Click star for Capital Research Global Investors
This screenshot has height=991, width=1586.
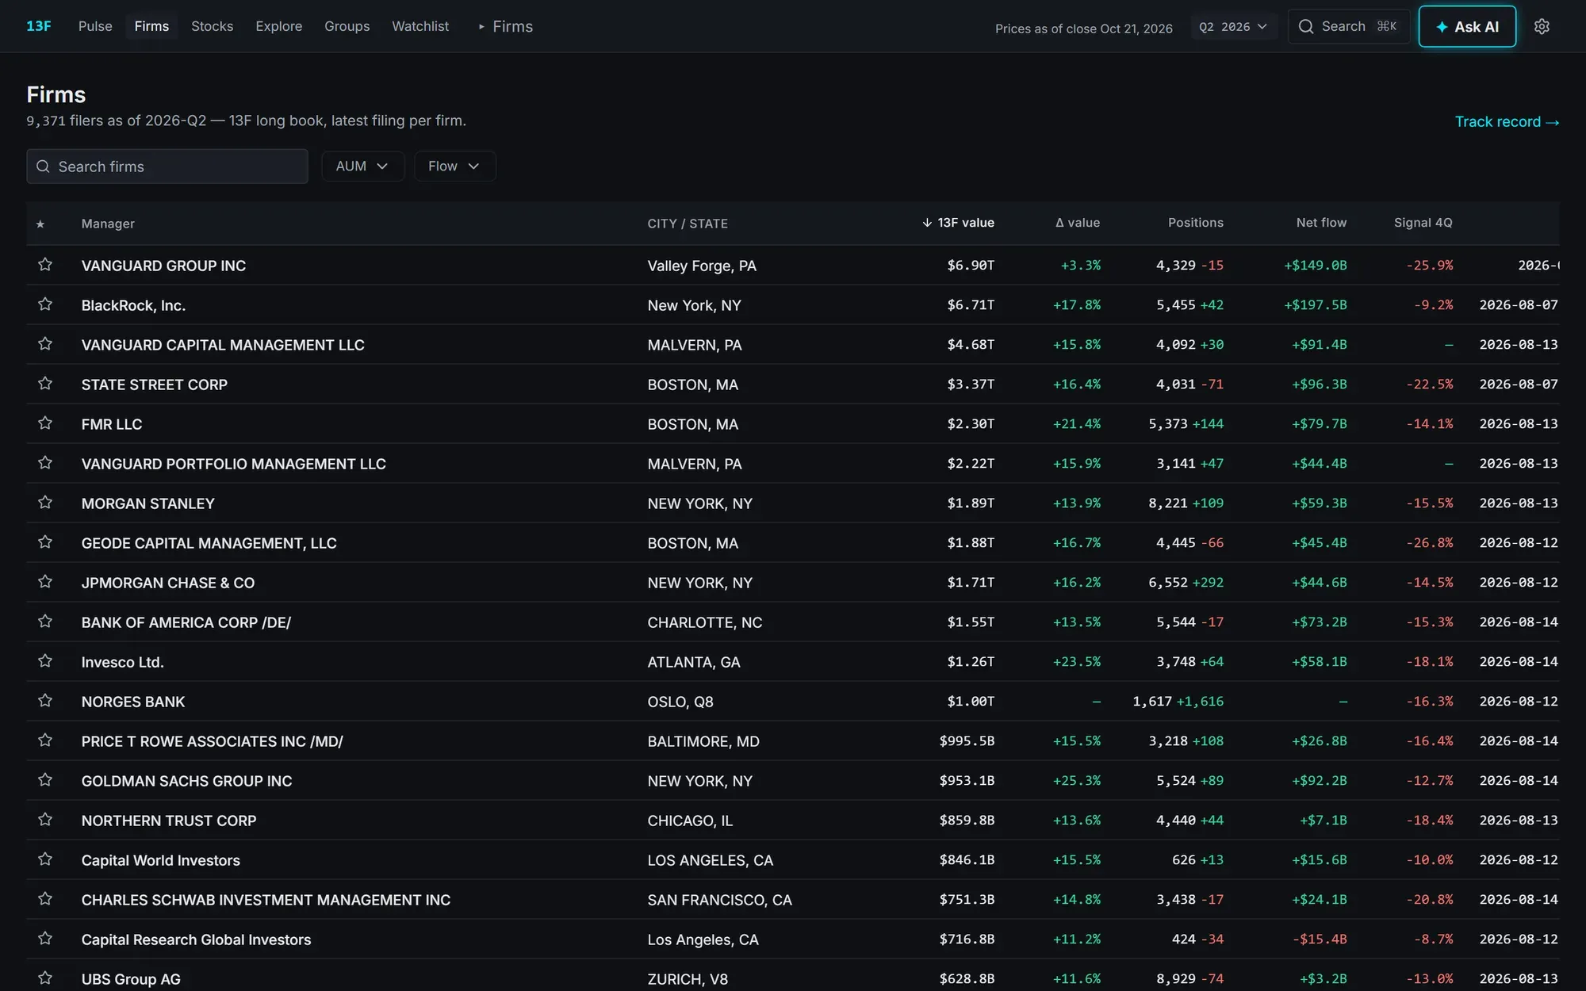(45, 939)
